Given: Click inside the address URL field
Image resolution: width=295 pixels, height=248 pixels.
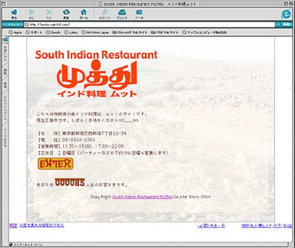Looking at the screenshot, I should click(149, 25).
